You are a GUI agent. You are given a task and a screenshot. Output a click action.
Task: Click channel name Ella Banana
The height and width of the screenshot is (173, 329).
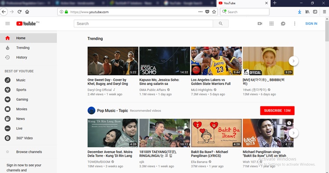click(x=199, y=162)
